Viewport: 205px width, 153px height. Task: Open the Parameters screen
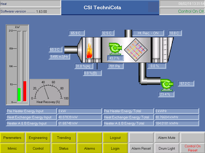[12, 138]
